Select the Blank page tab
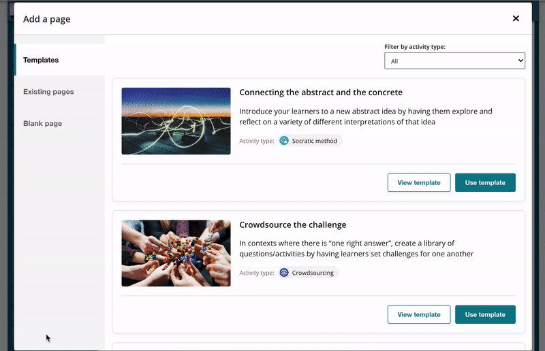Viewport: 545px width, 351px height. point(42,124)
